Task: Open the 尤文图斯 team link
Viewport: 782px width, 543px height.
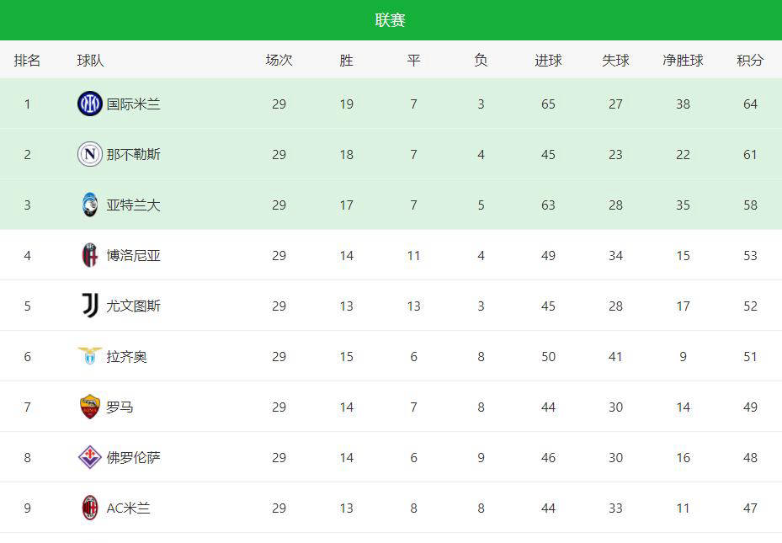Action: 133,306
